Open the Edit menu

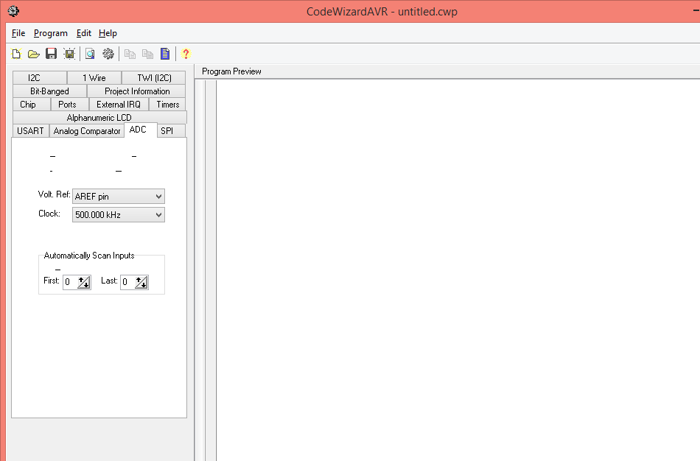83,33
